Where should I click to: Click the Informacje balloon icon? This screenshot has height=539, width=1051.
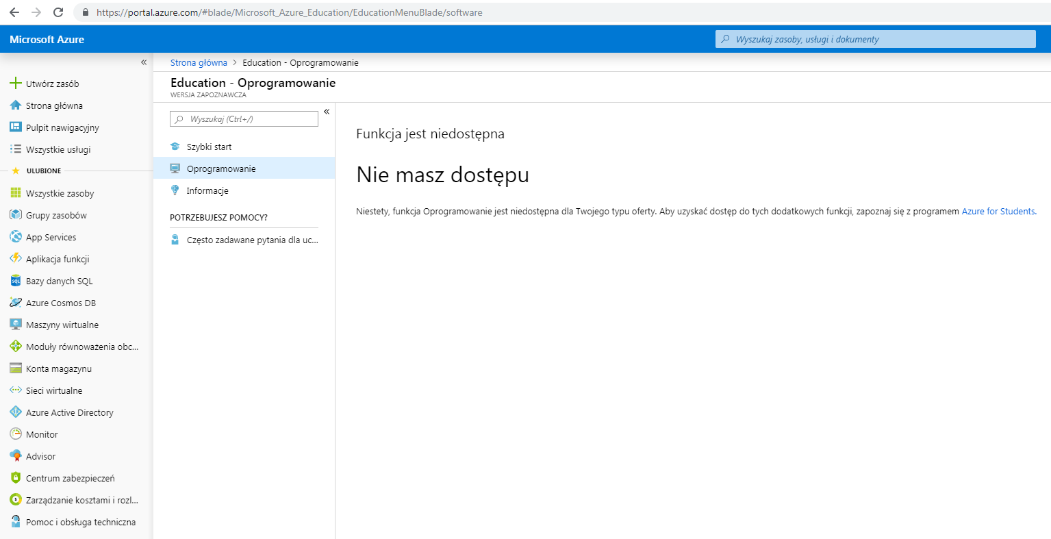(x=175, y=190)
